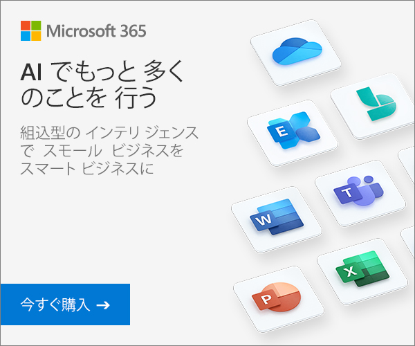Image resolution: width=415 pixels, height=346 pixels.
Task: Click headline line のことを 行う
Action: [x=89, y=98]
